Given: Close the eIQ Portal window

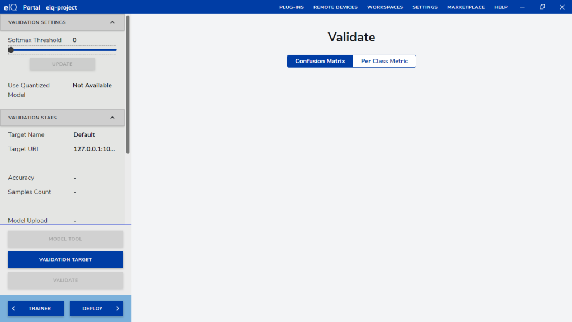Looking at the screenshot, I should tap(561, 7).
